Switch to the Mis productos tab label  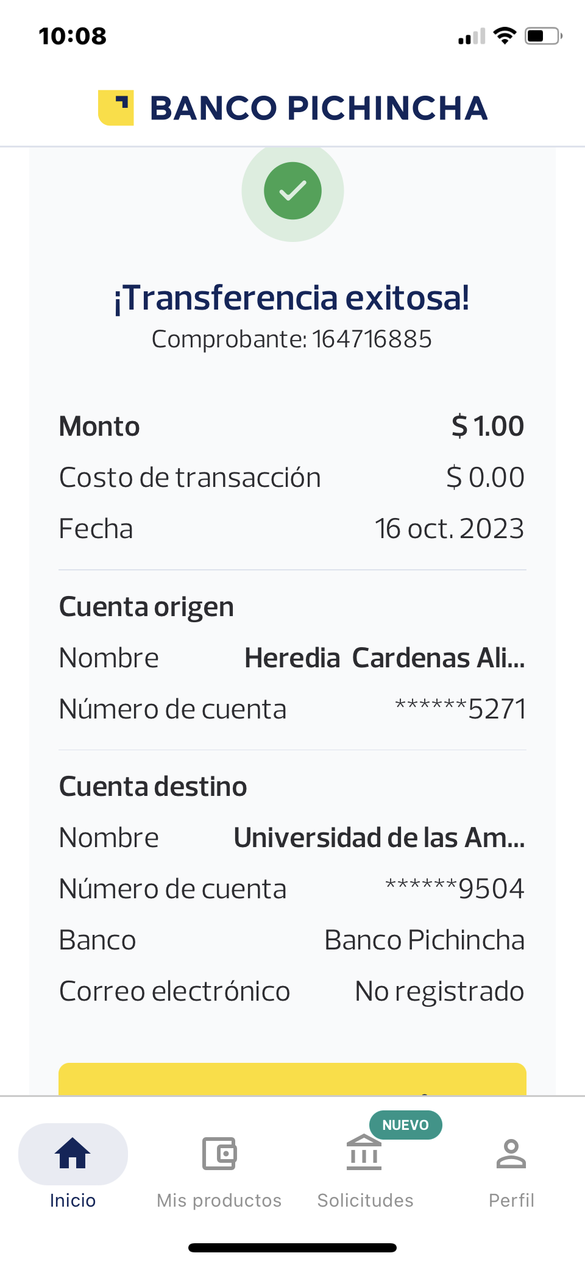(x=219, y=1200)
